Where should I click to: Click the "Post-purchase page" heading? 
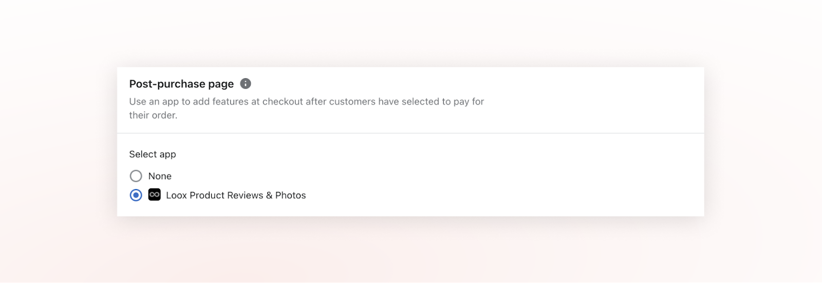point(181,84)
